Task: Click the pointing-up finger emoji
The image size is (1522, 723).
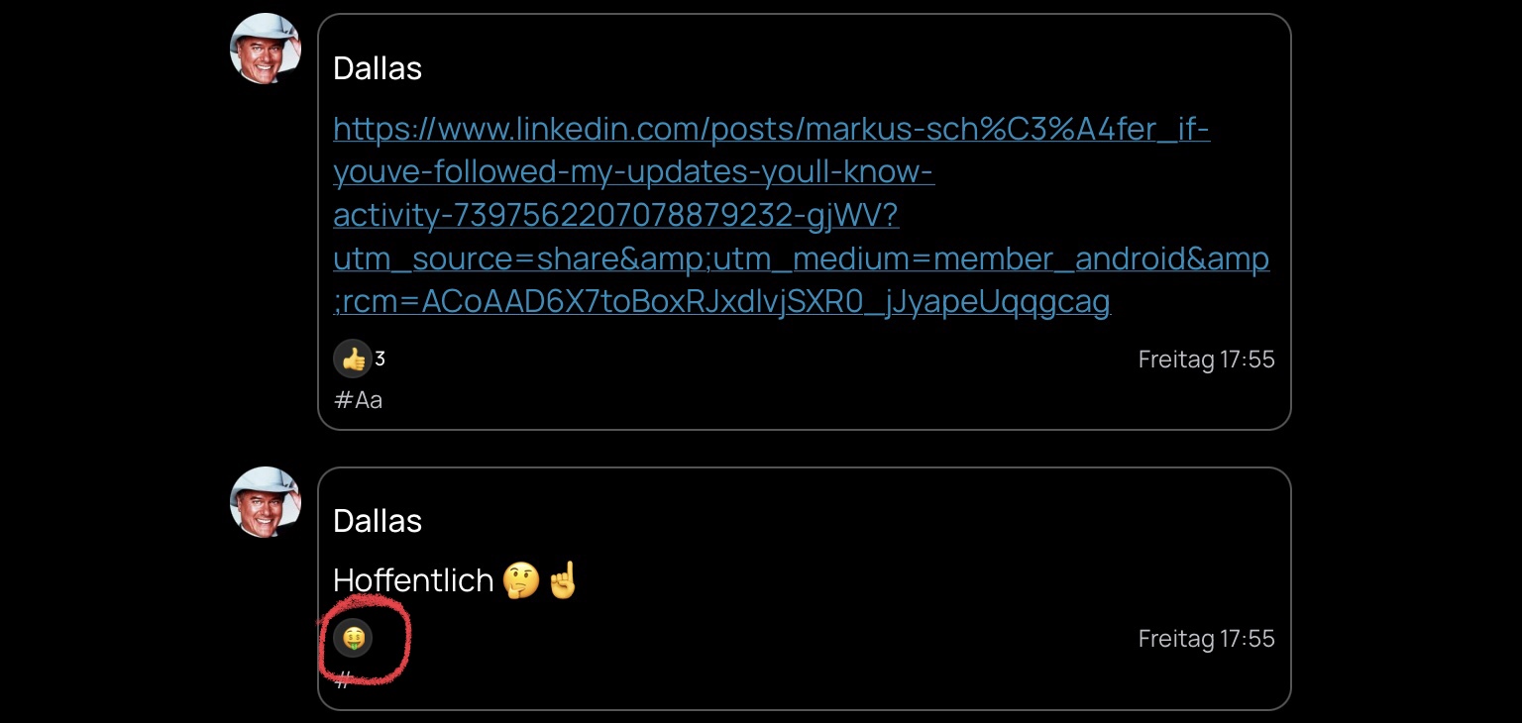Action: tap(562, 580)
